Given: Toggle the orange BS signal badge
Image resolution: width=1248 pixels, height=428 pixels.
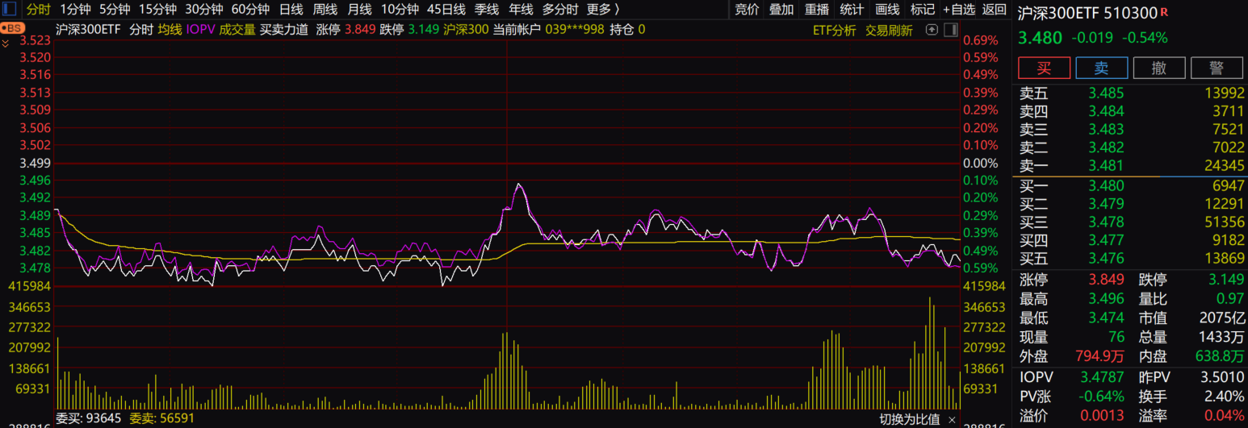Looking at the screenshot, I should point(11,28).
